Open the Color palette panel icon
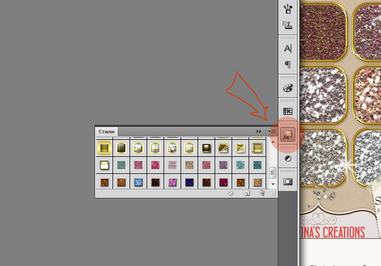381x266 pixels. pyautogui.click(x=287, y=88)
